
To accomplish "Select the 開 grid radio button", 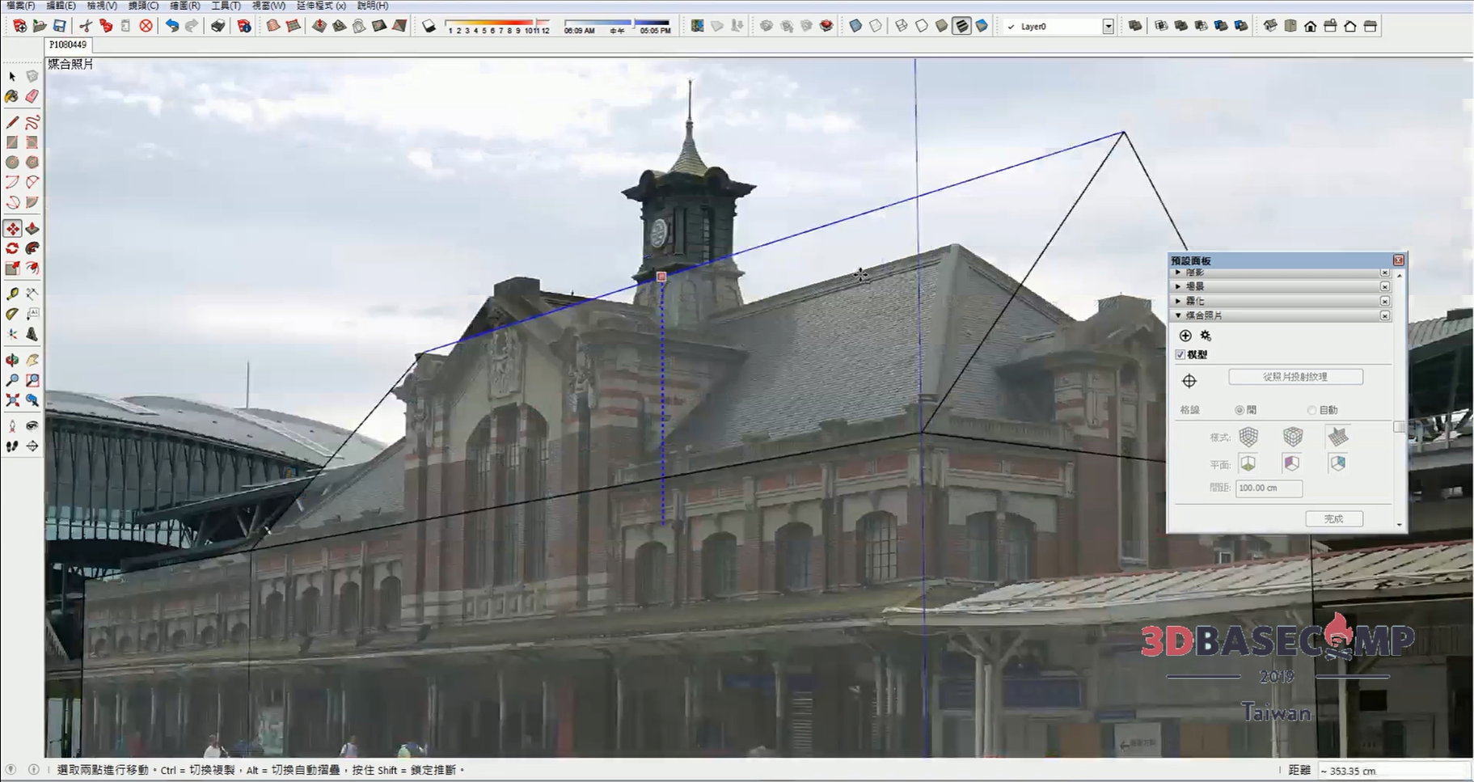I will 1240,410.
